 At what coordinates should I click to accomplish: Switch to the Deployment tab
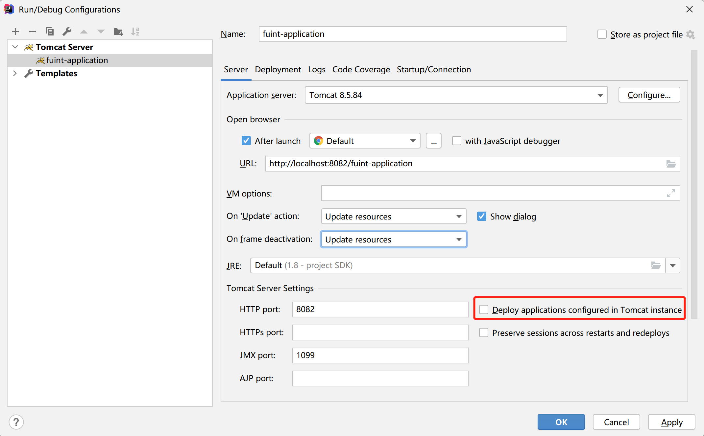coord(278,70)
